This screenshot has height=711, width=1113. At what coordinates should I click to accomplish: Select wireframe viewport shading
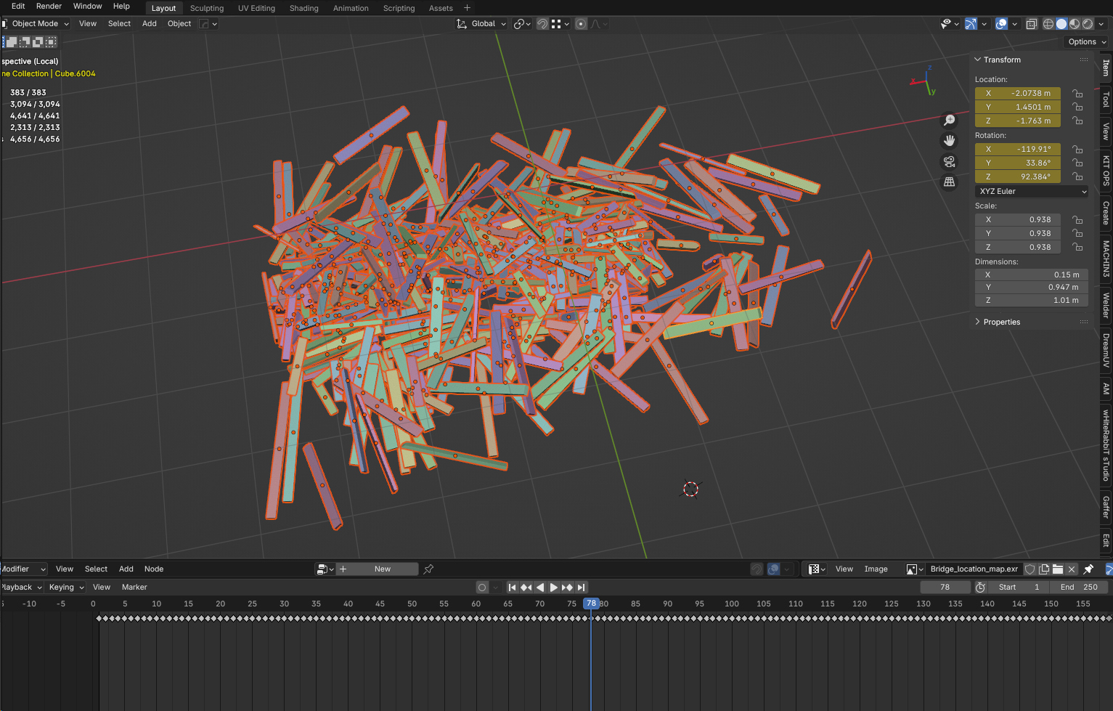(x=1048, y=24)
